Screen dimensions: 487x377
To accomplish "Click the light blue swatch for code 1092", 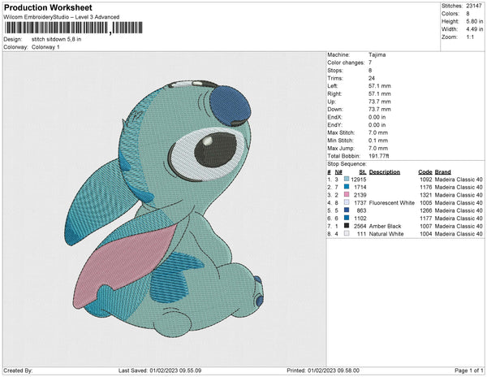I will pyautogui.click(x=347, y=179).
